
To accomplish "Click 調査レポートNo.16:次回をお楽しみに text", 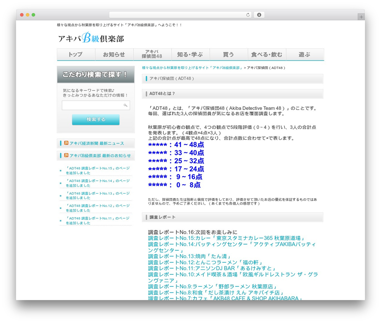I will [193, 232].
